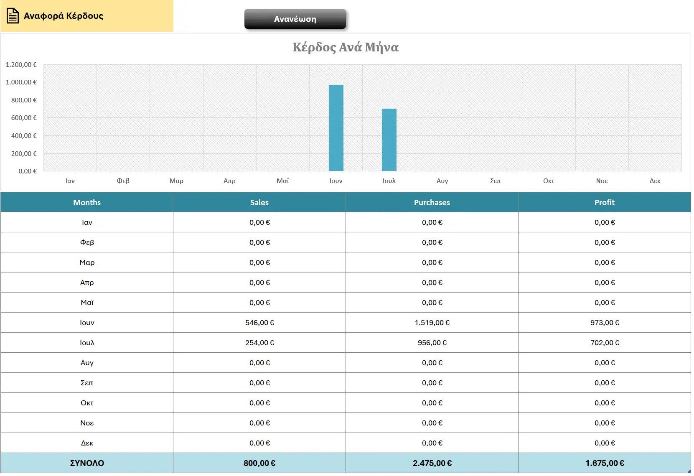Select the Ιουν bar in the chart
This screenshot has width=694, height=476.
coord(336,128)
